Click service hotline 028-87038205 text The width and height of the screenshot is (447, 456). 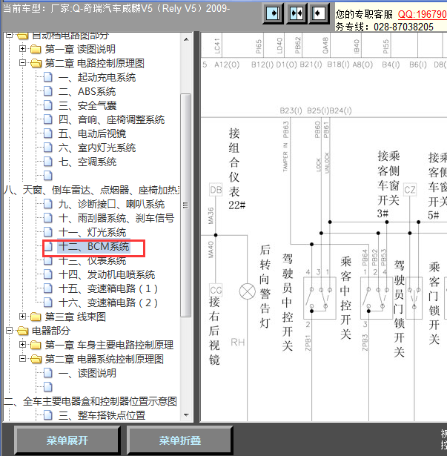[403, 27]
